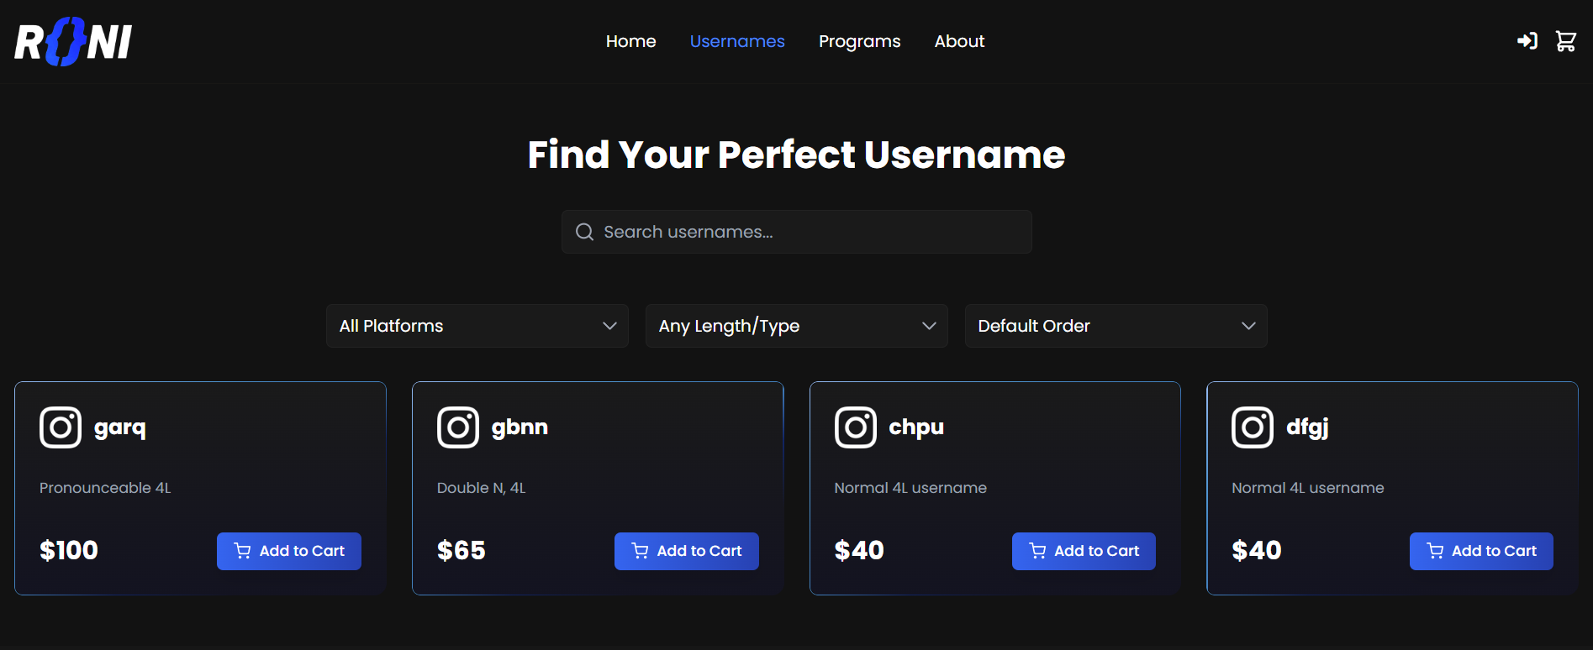Click the magnifier icon in search bar
1593x650 pixels.
[584, 232]
